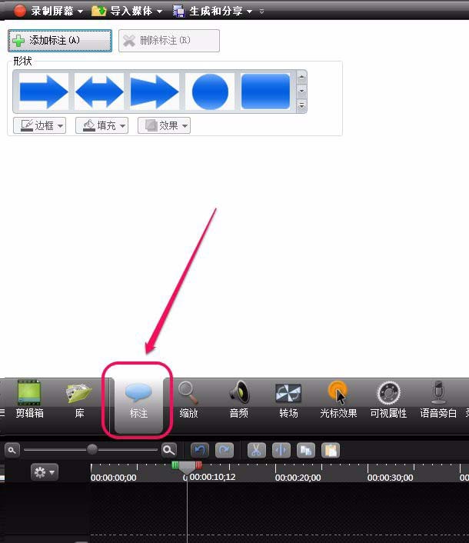Click the 删除标注 (R) button
Viewport: 469px width, 543px height.
click(x=169, y=41)
